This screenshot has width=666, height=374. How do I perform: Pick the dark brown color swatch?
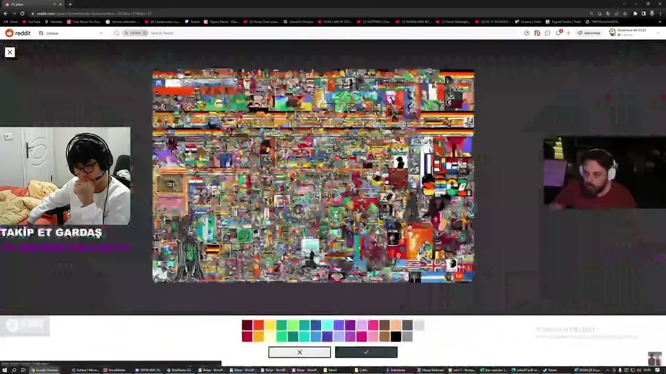tap(384, 325)
